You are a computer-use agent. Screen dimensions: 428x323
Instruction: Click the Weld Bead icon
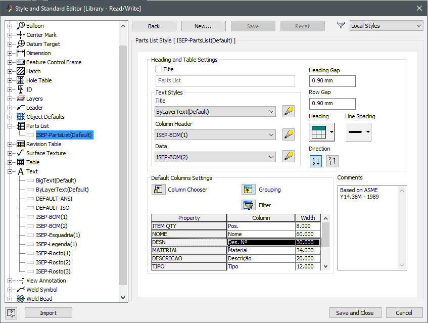[21, 299]
